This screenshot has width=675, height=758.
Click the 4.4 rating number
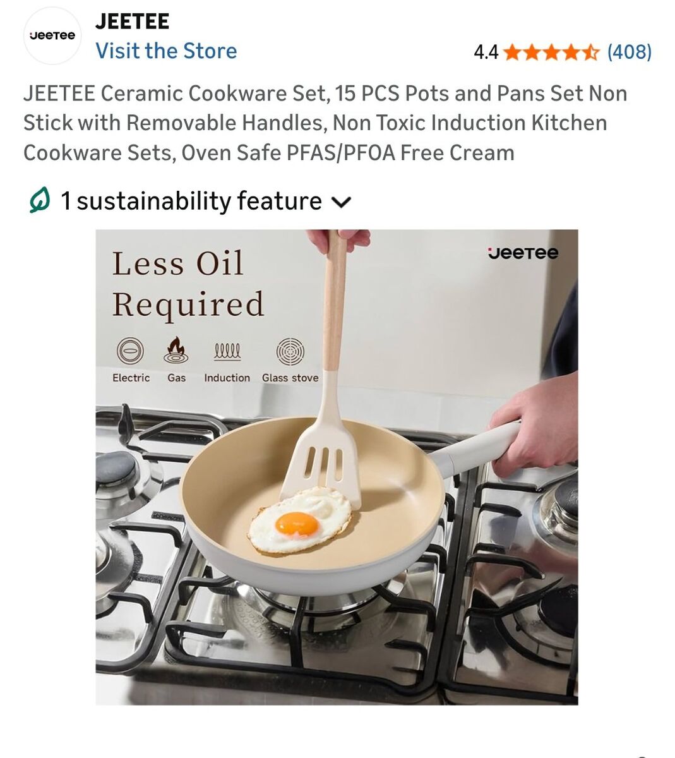click(486, 52)
